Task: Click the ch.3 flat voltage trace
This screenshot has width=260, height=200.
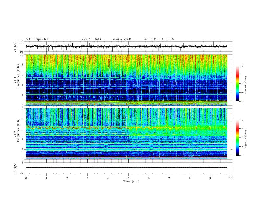Action: 127,167
